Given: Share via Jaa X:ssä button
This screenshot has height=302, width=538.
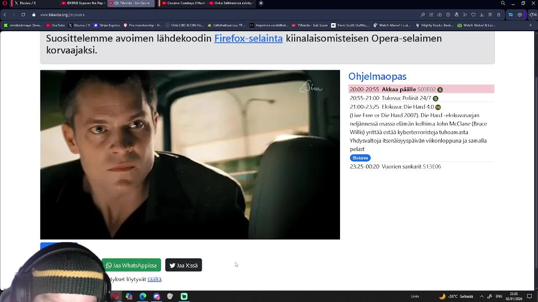Looking at the screenshot, I should 184,265.
